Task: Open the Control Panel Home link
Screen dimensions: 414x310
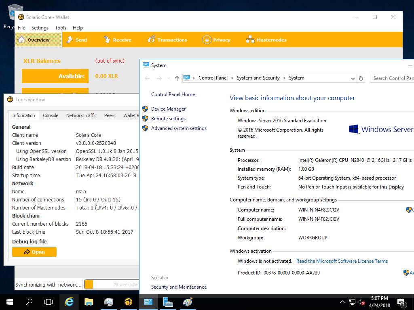Action: tap(173, 94)
